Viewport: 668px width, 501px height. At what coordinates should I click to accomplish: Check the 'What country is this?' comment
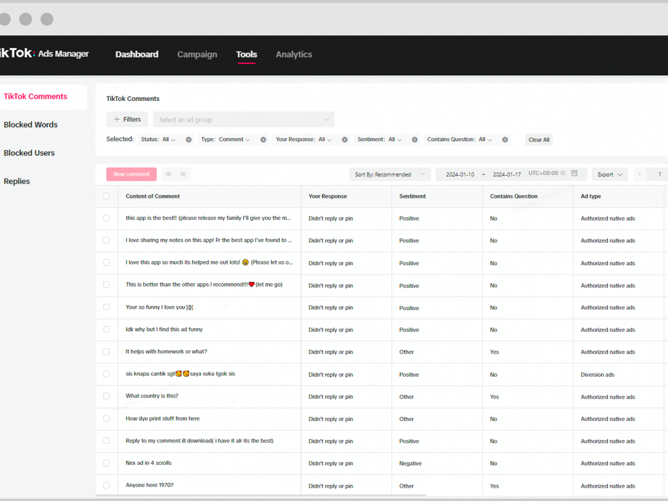(x=106, y=396)
